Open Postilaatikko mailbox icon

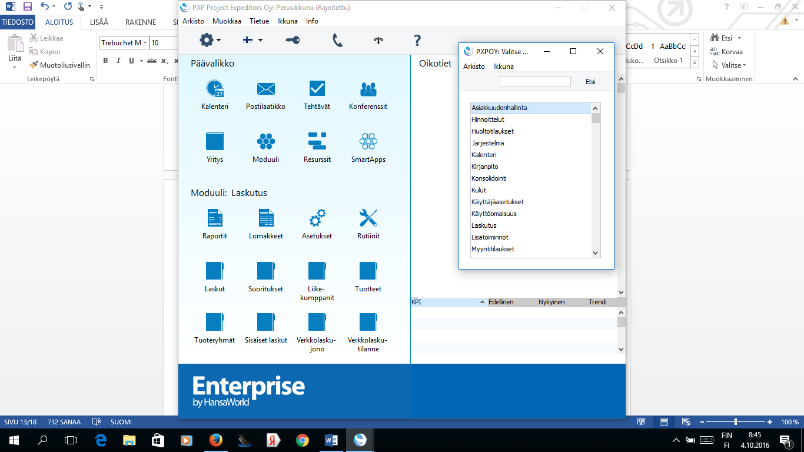pyautogui.click(x=266, y=89)
